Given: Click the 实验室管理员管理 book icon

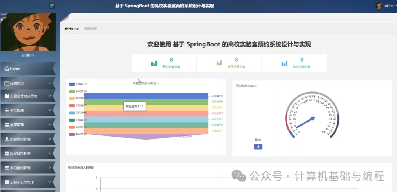Looking at the screenshot, I should tap(7, 96).
